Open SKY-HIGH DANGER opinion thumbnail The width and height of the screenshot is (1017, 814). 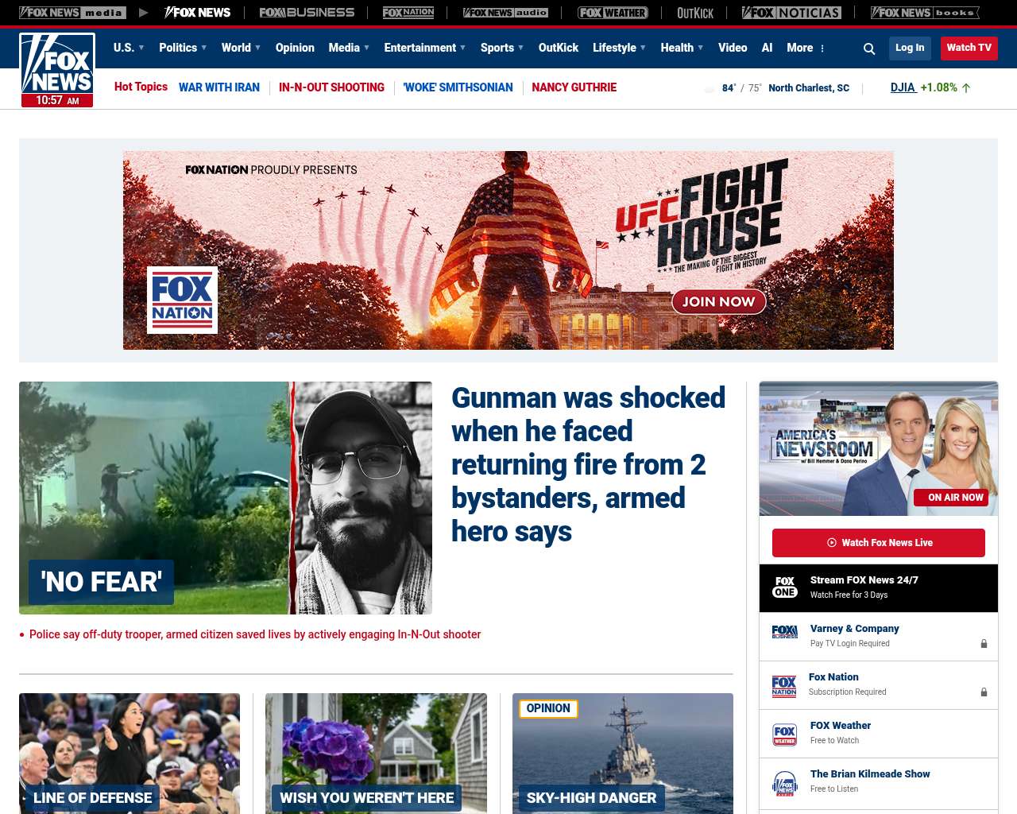(x=623, y=753)
